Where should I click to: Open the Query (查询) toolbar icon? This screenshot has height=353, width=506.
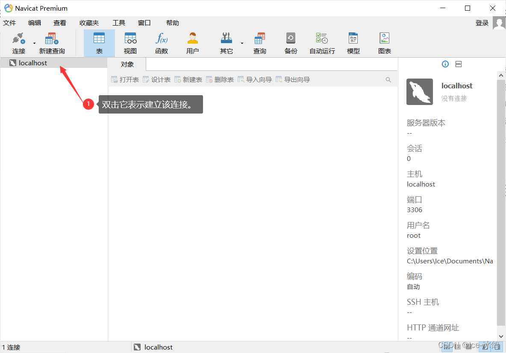pos(259,43)
